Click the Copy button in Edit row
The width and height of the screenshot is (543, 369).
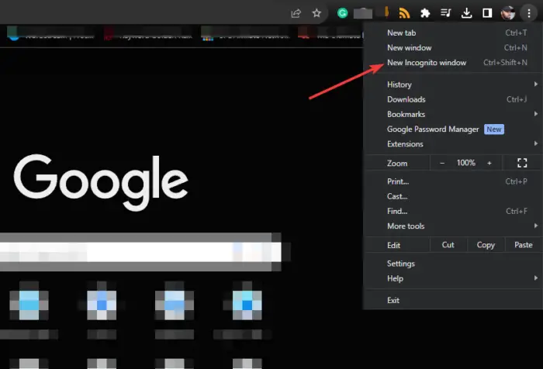(486, 245)
